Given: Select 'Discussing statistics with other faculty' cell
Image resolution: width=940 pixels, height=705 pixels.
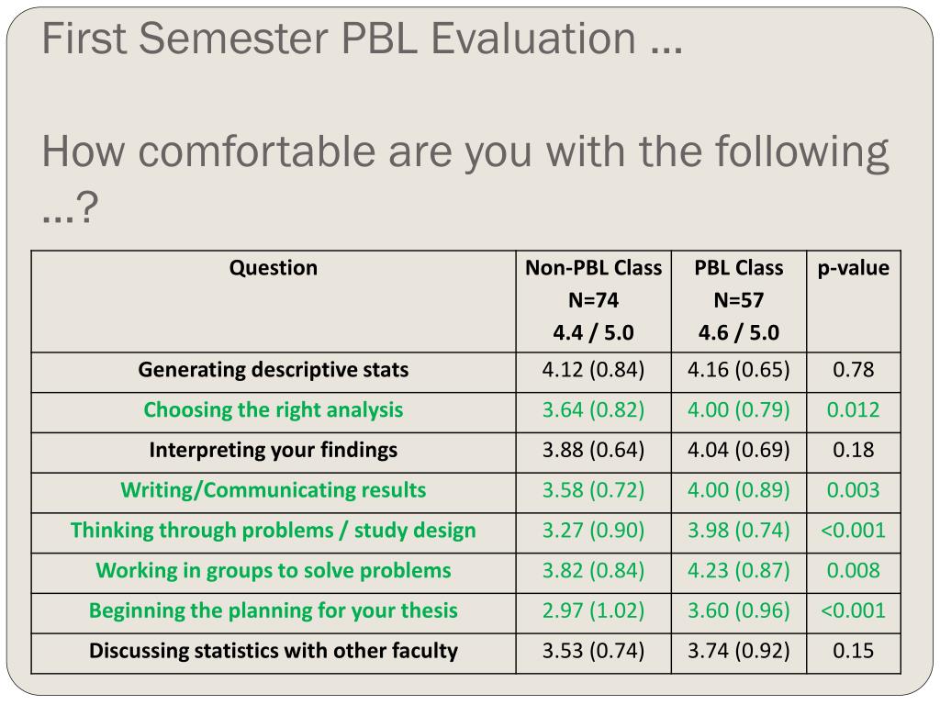Looking at the screenshot, I should pos(274,651).
